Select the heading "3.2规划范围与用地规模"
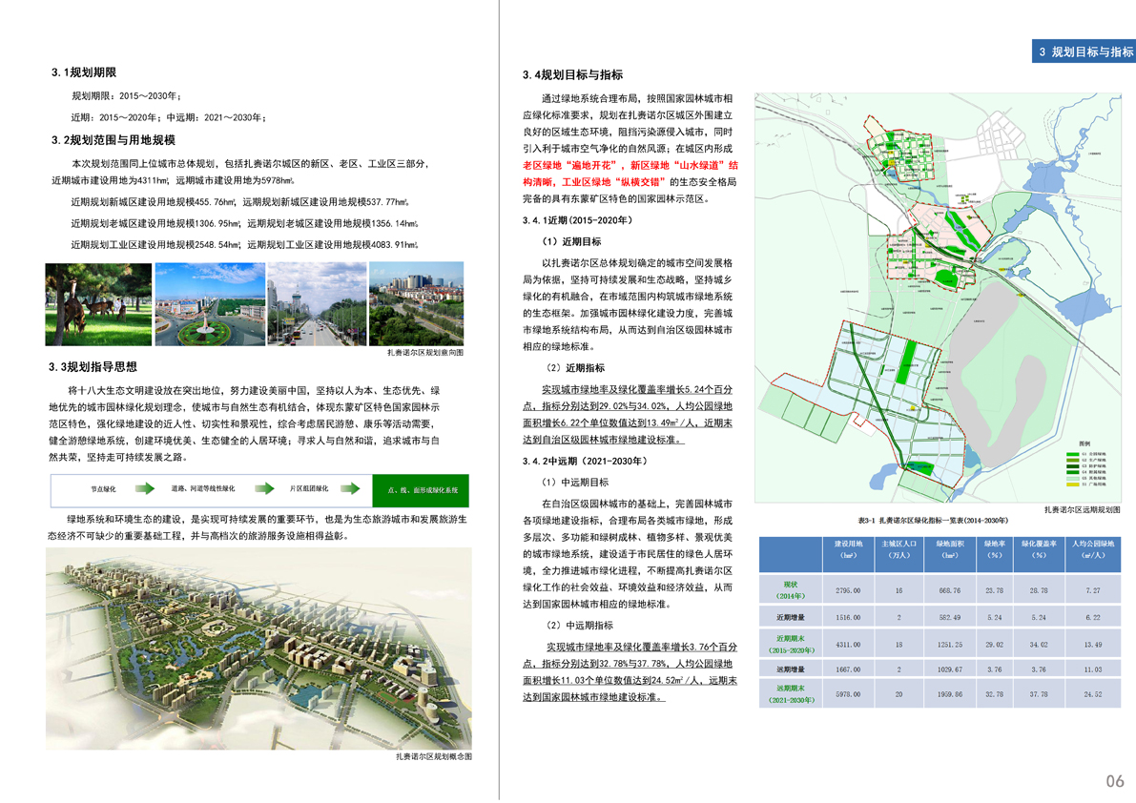This screenshot has width=1136, height=803. click(114, 140)
